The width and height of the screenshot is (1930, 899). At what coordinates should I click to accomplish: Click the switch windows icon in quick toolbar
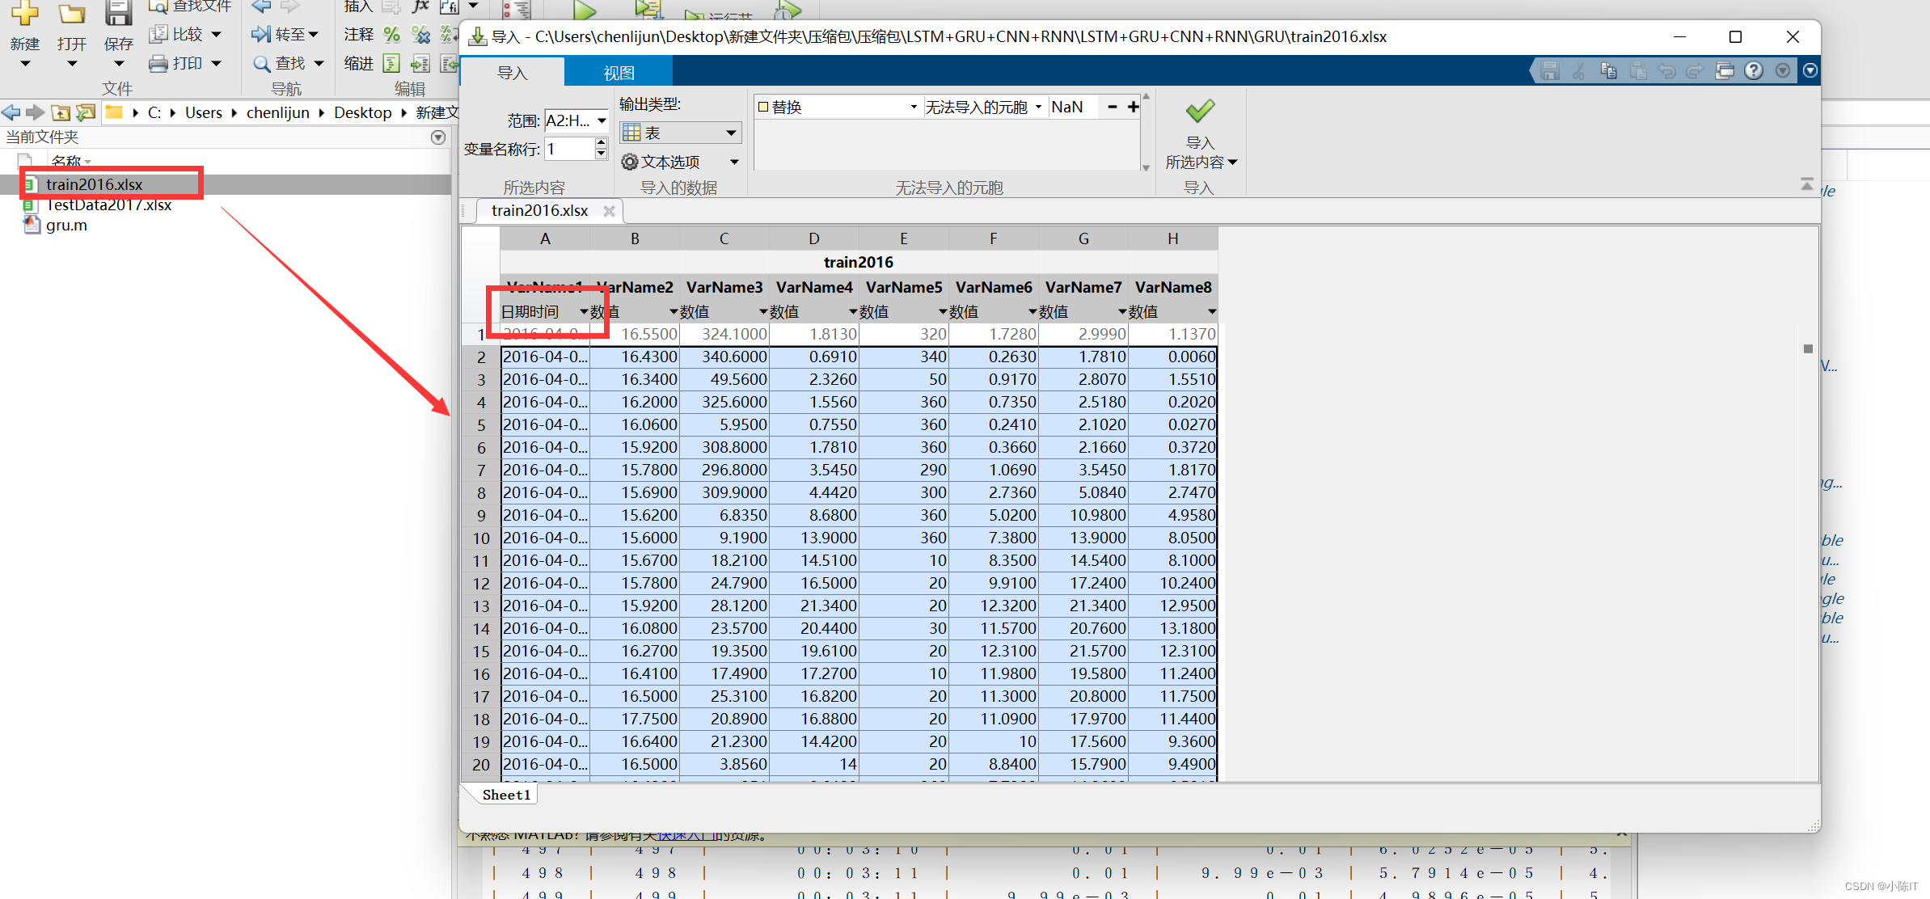click(x=1724, y=70)
